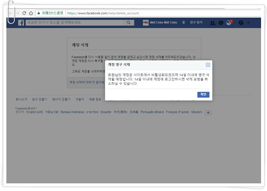Switch language to English (US)
The image size is (267, 191).
(35, 112)
